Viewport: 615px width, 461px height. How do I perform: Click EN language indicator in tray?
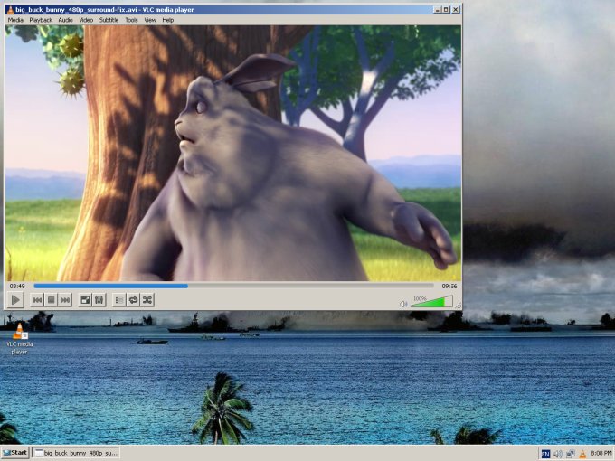click(x=545, y=454)
